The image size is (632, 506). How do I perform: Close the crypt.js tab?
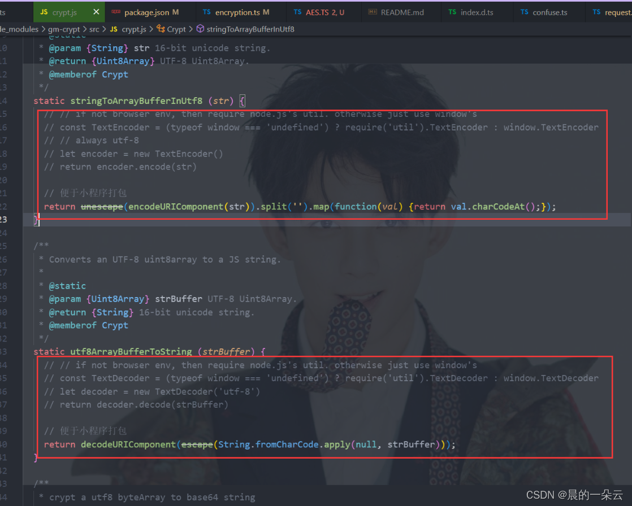(95, 11)
